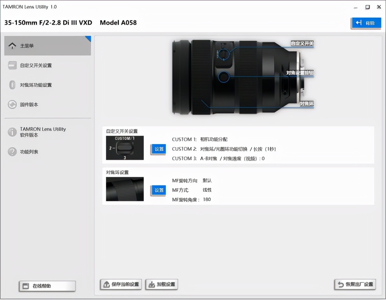Click 设置 button for focus ring settings
The image size is (386, 300).
click(x=158, y=190)
